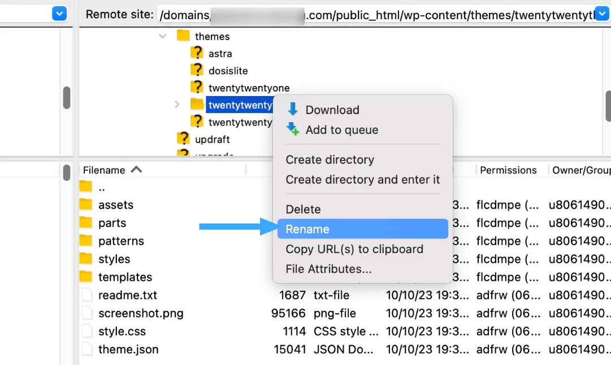
Task: Collapse the themes folder tree node
Action: pos(163,36)
